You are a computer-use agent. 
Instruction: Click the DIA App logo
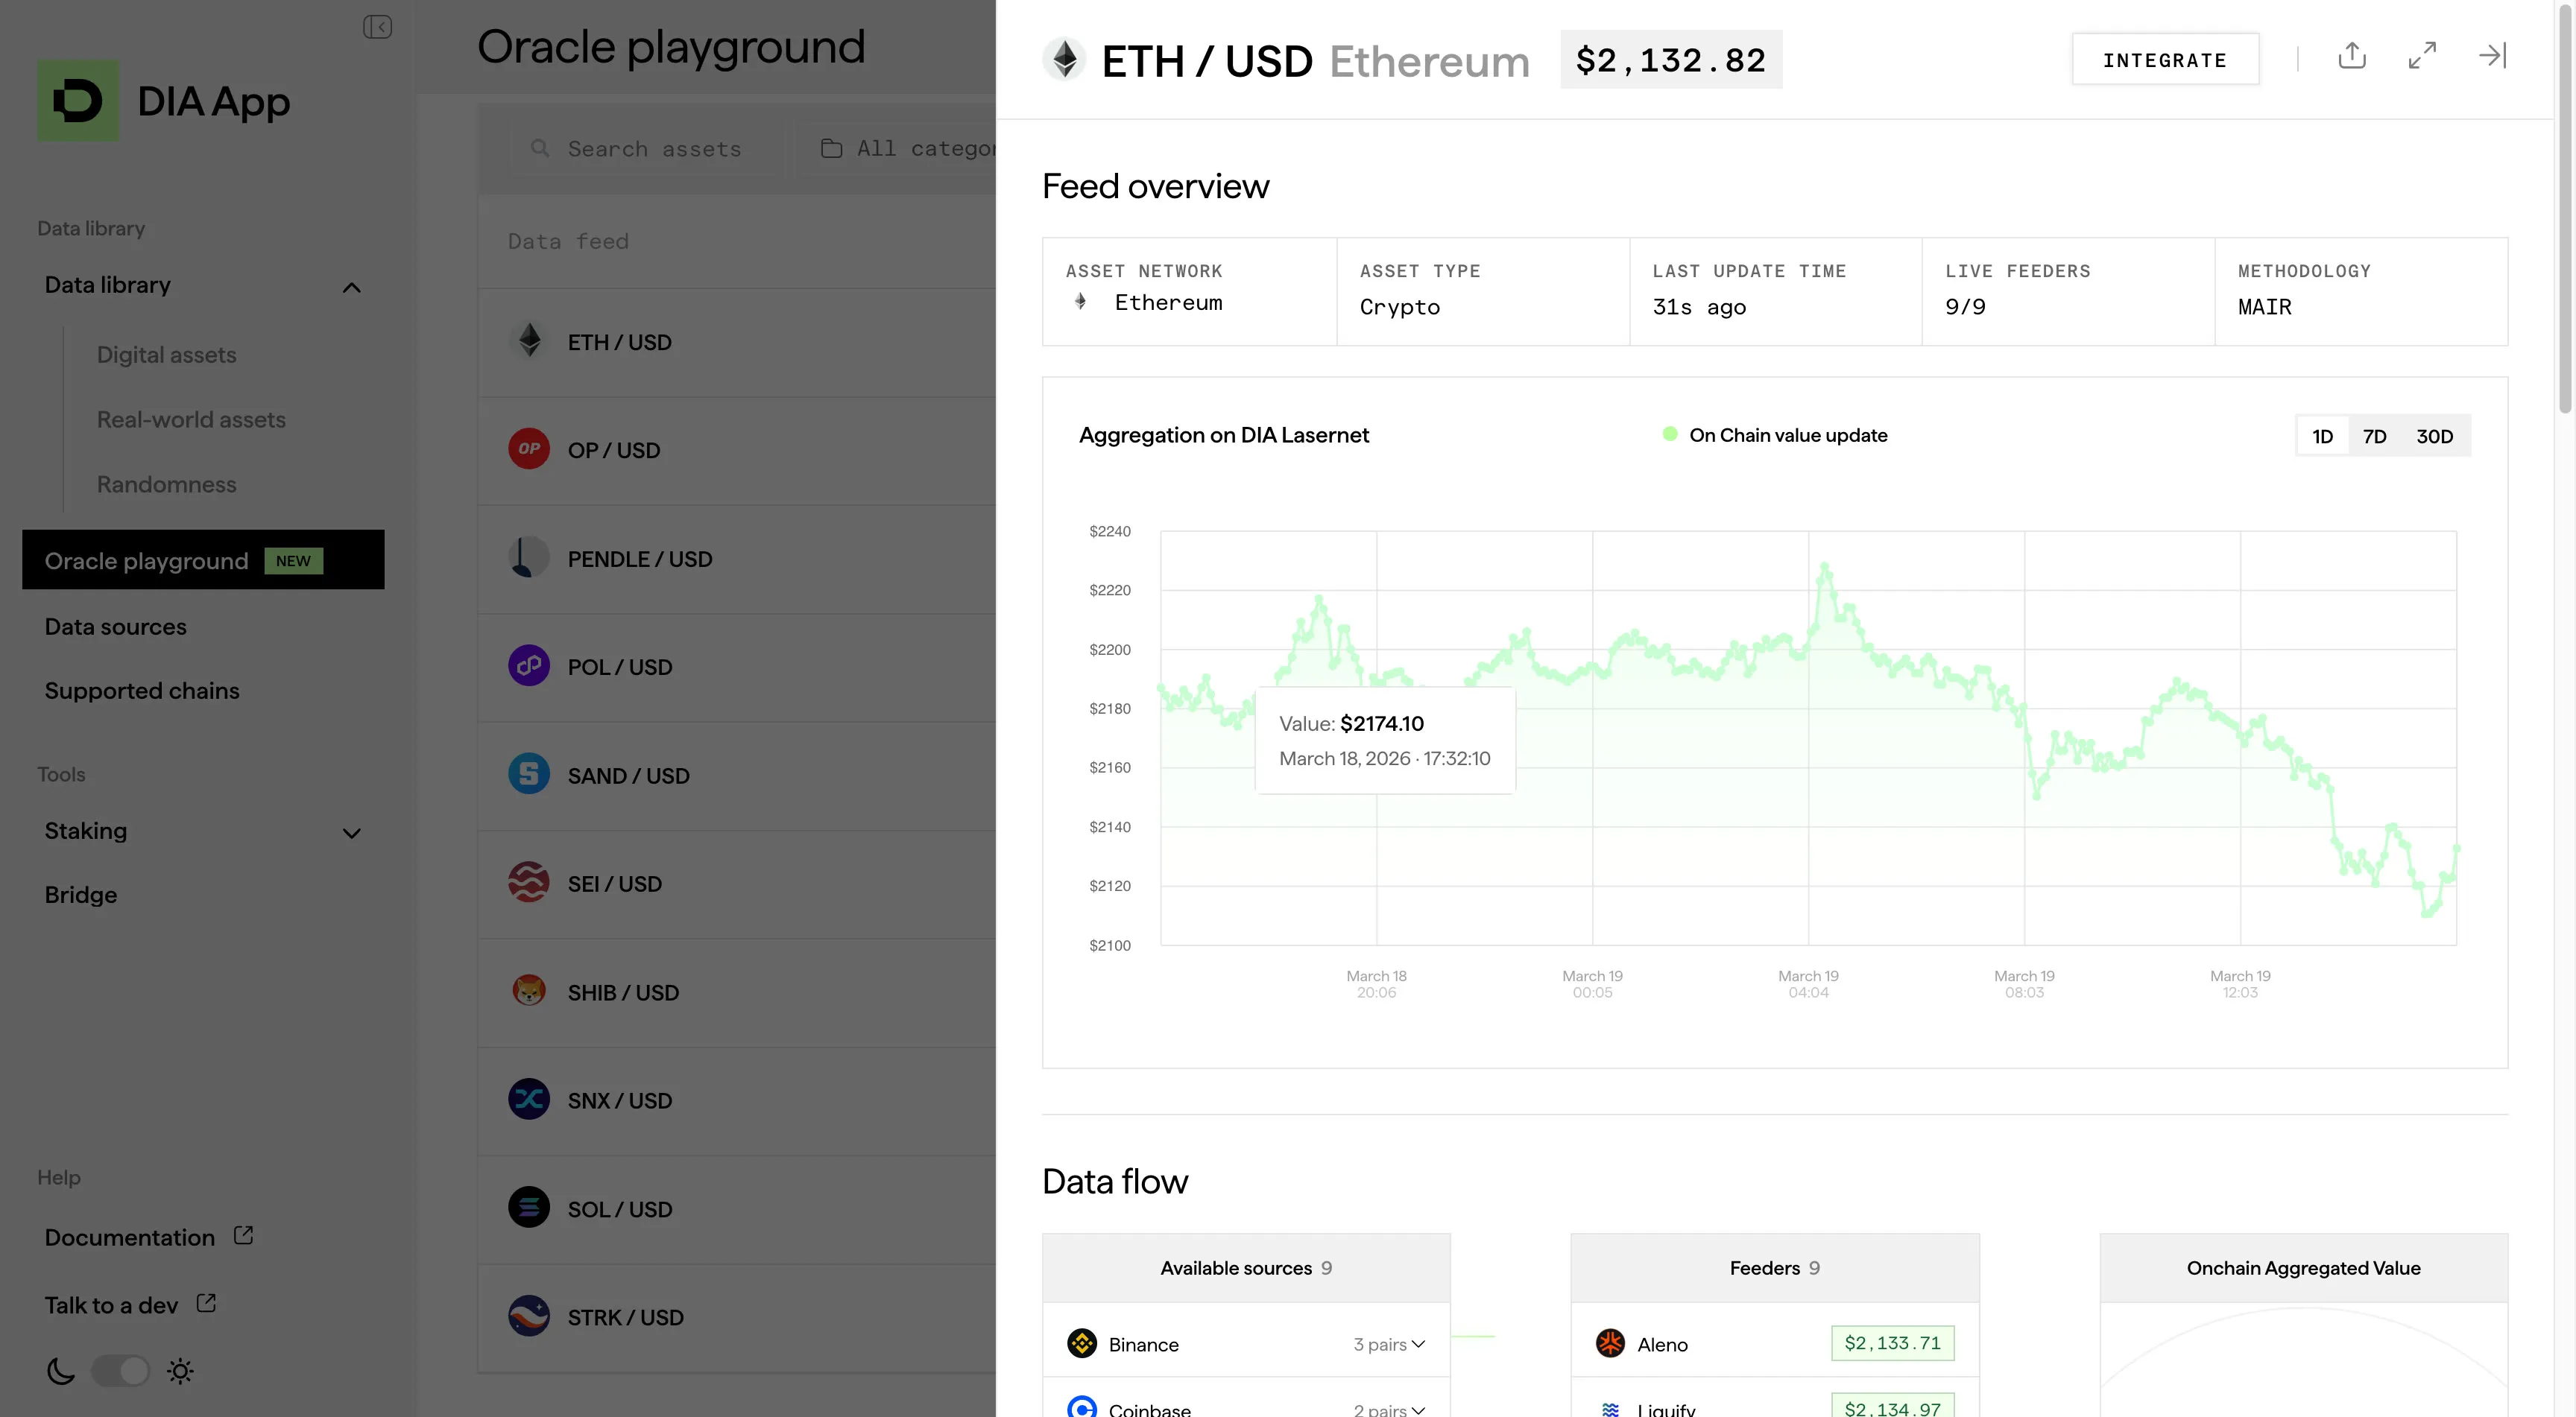coord(78,101)
